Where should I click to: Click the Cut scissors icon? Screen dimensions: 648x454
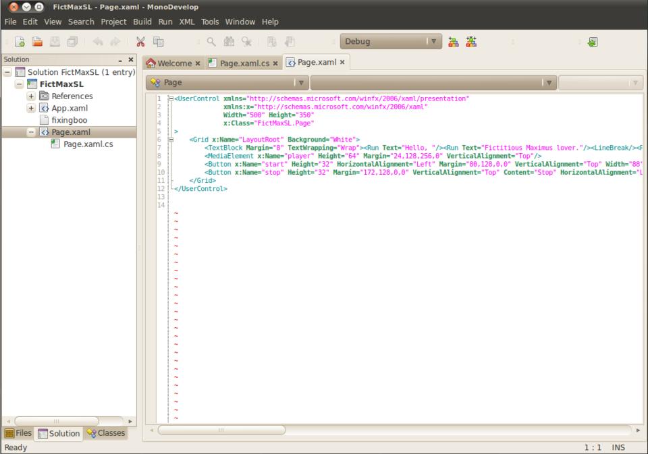point(140,42)
